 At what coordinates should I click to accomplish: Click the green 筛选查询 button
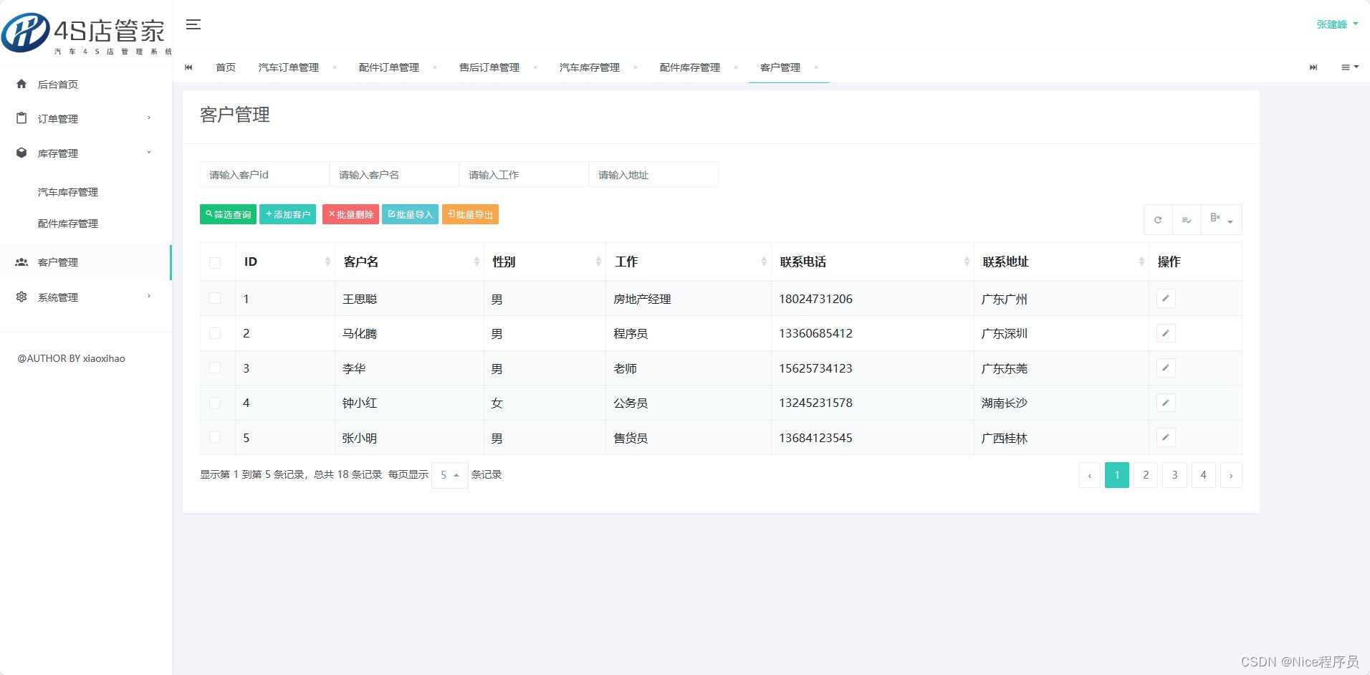coord(228,214)
